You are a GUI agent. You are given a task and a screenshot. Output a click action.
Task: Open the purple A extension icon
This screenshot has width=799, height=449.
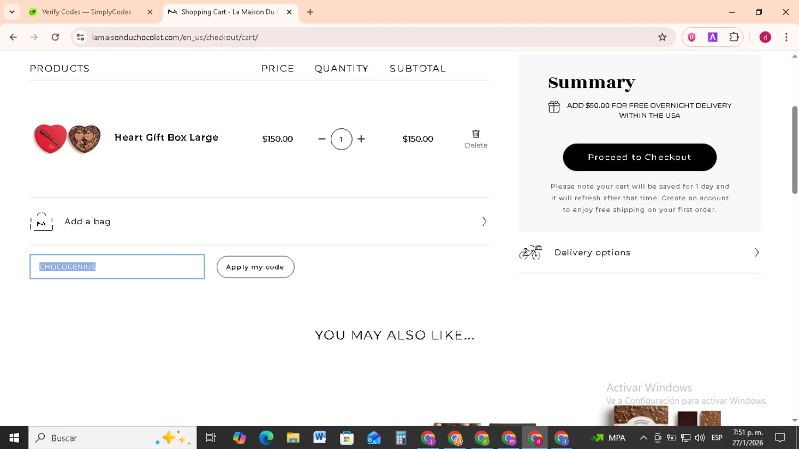(x=712, y=37)
